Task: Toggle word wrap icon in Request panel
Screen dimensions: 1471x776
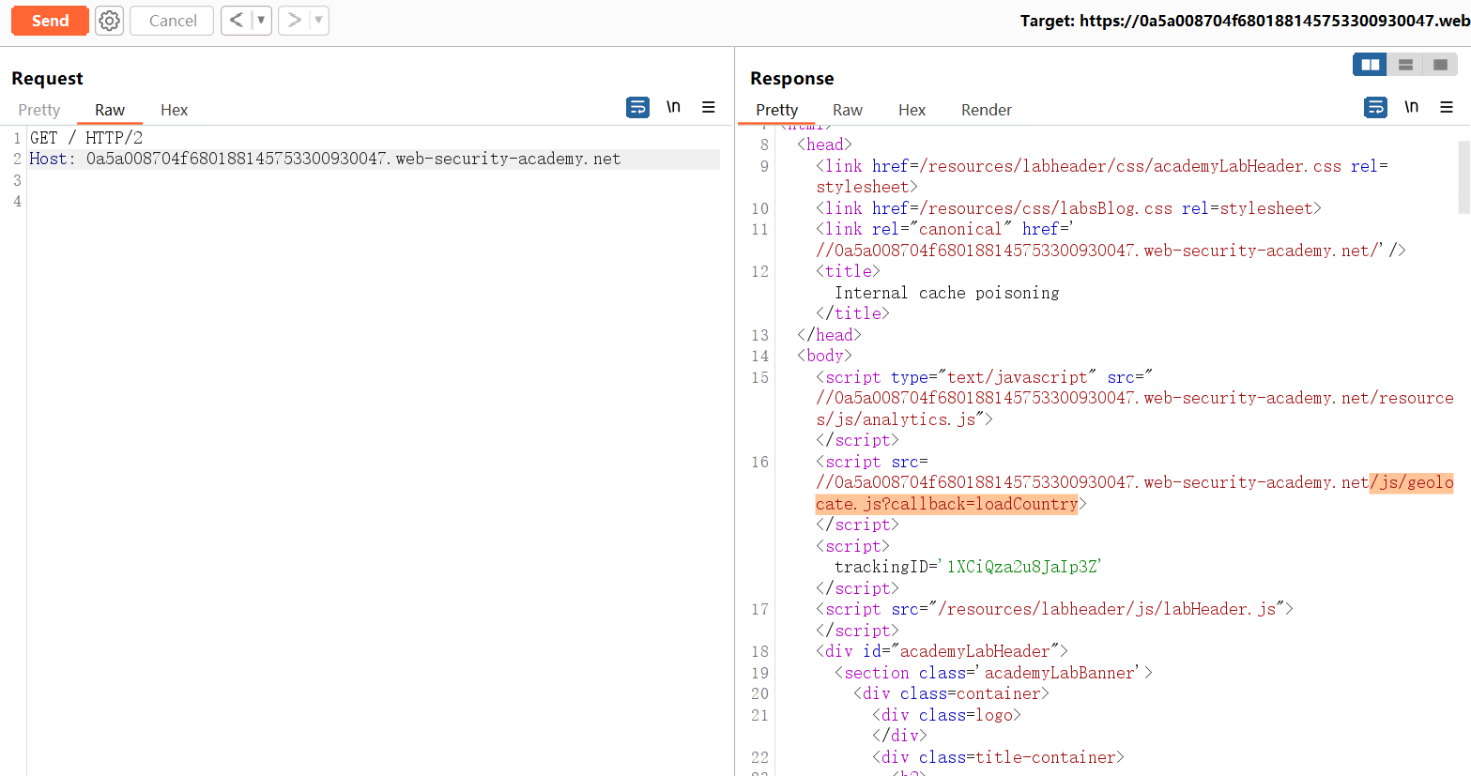Action: coord(637,108)
